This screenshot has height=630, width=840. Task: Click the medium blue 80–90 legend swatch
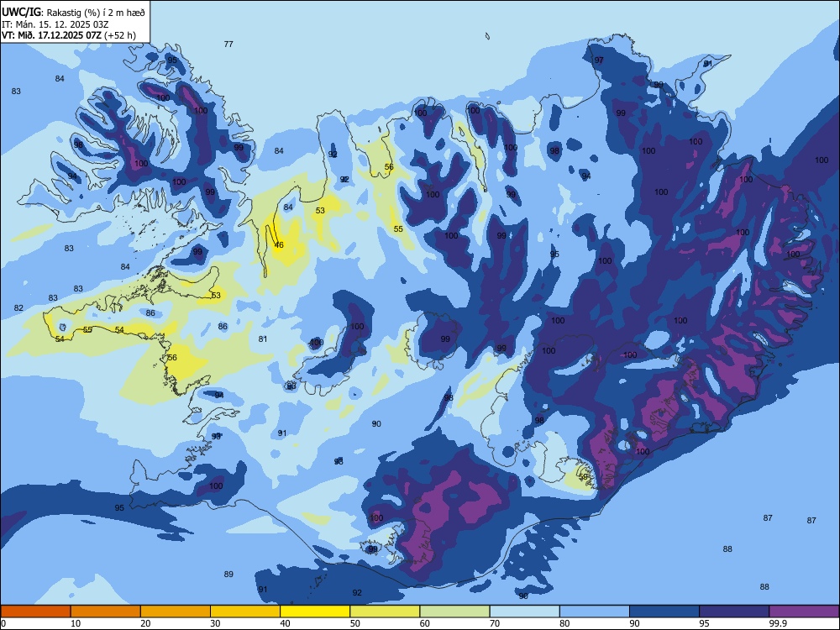[x=595, y=612]
